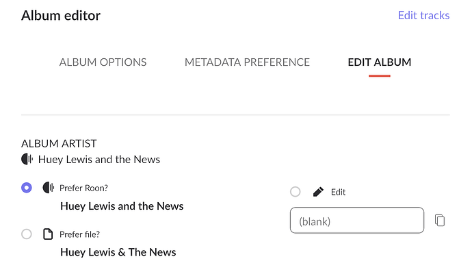Image resolution: width=472 pixels, height=270 pixels.
Task: Choose the Edit radio button option
Action: 296,192
